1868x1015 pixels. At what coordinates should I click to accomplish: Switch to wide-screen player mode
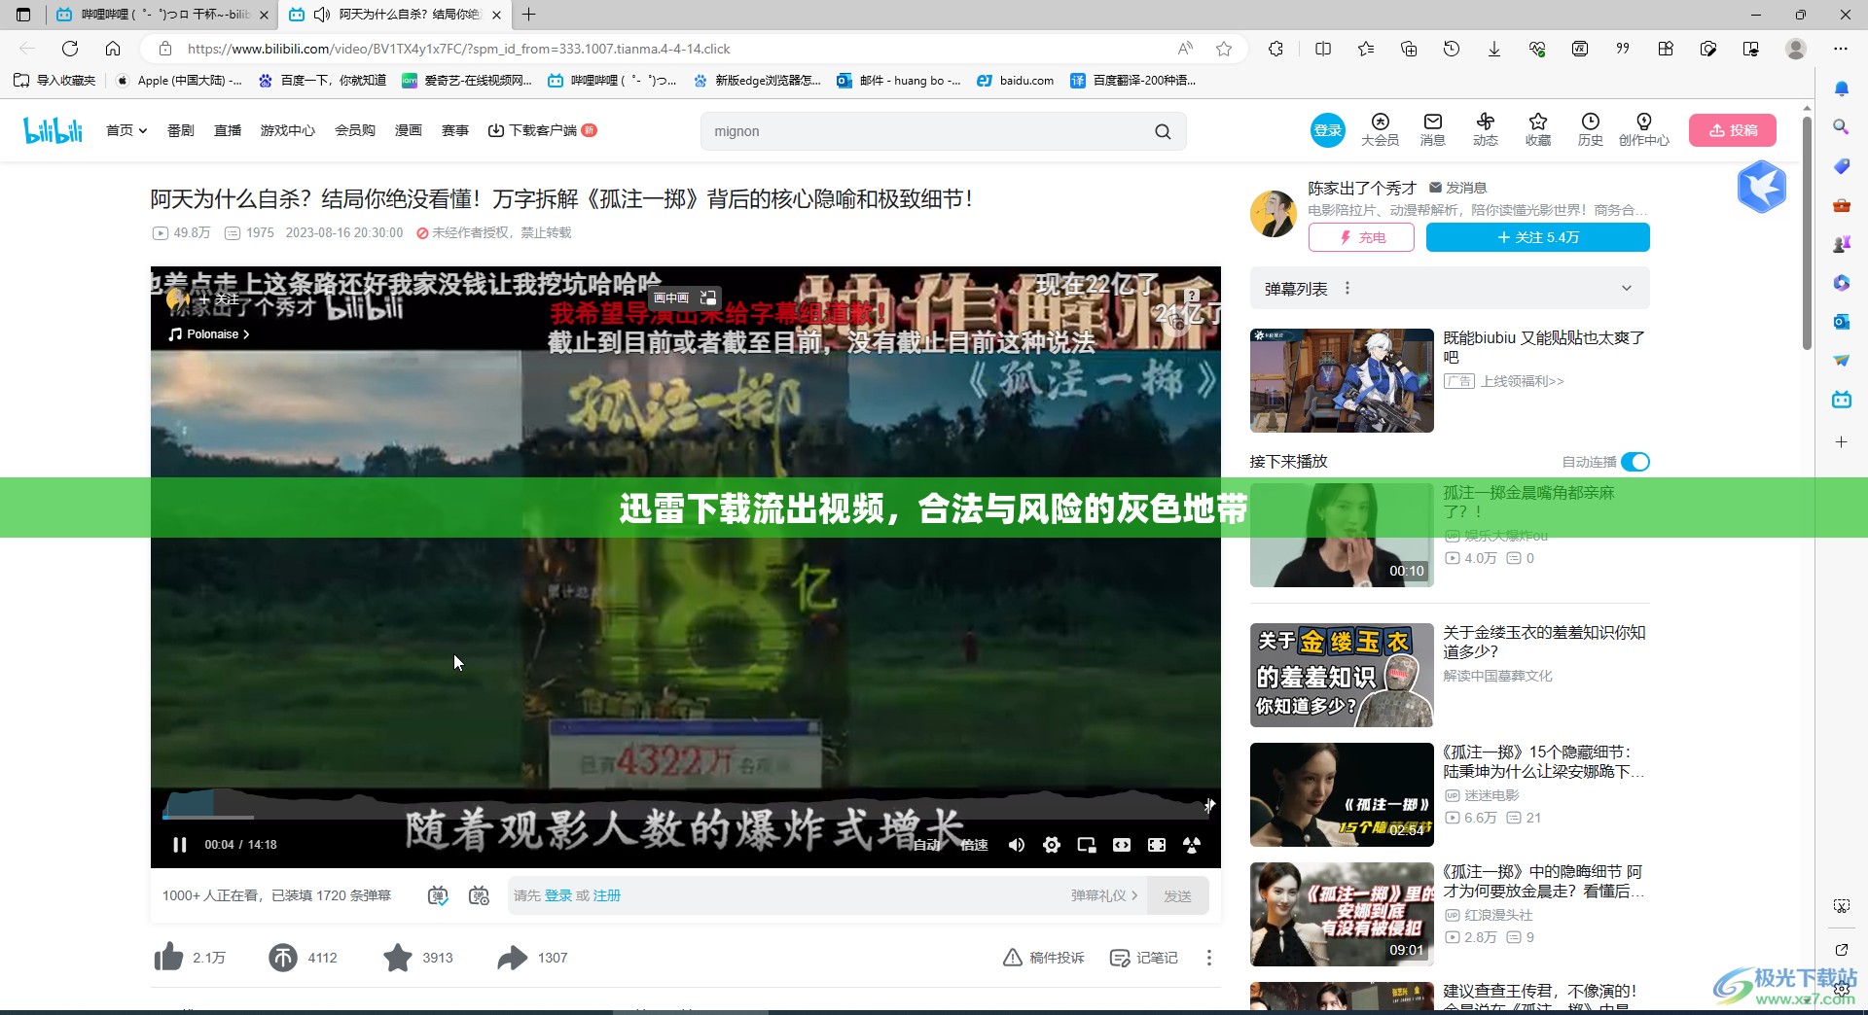[1122, 845]
